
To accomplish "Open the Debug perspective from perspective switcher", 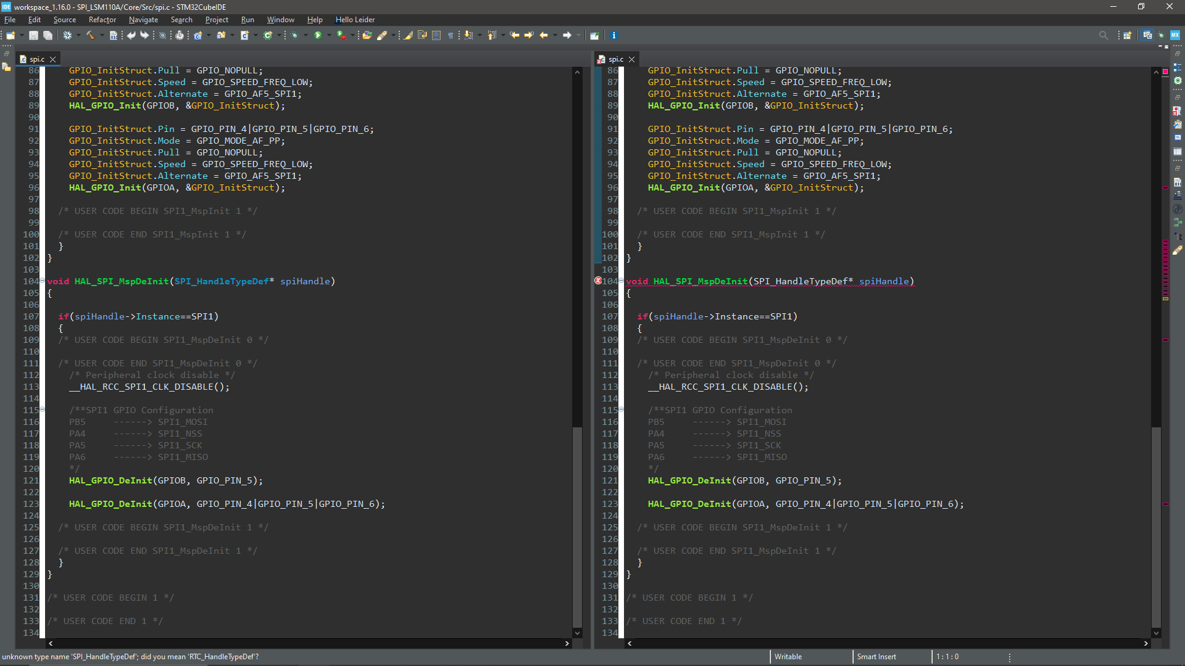I will 1161,35.
